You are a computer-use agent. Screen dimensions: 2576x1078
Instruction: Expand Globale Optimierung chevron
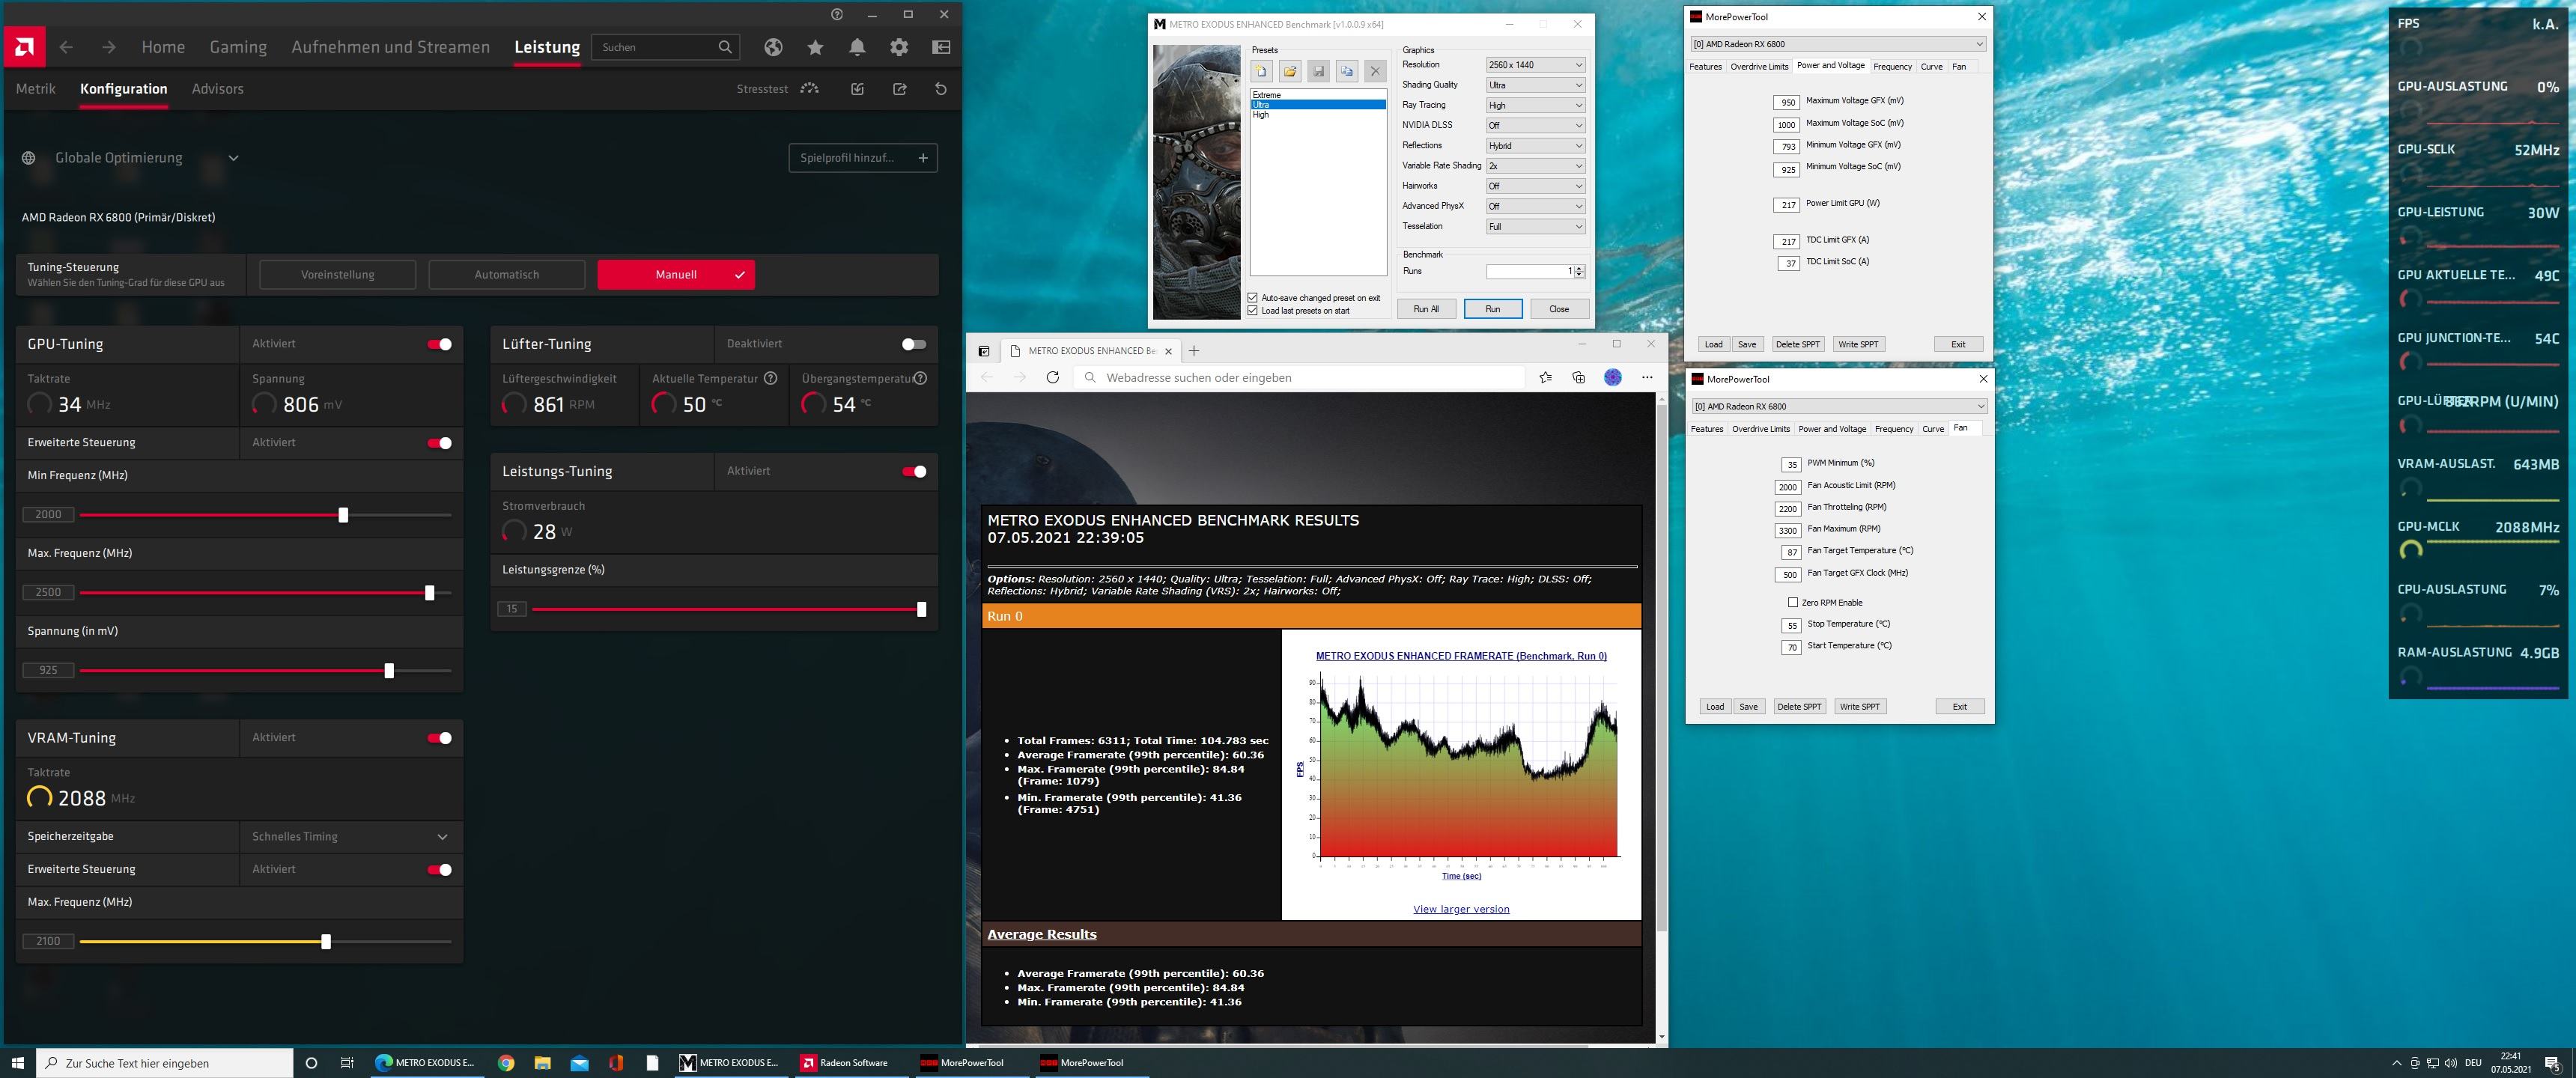[x=233, y=158]
